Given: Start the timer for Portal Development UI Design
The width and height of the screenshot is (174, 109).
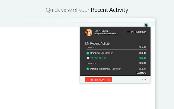Looking at the screenshot, I should 88,69.
